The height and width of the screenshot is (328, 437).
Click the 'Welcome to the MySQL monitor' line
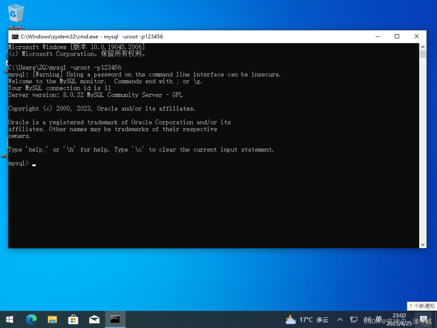click(x=105, y=81)
